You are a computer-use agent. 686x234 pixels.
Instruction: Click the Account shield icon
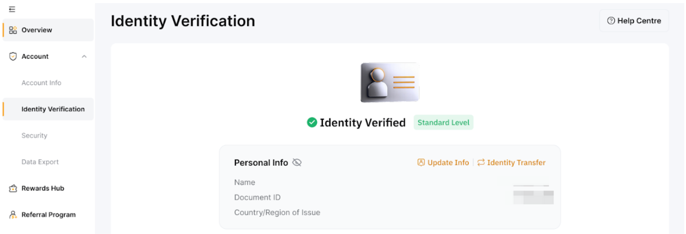(x=13, y=56)
